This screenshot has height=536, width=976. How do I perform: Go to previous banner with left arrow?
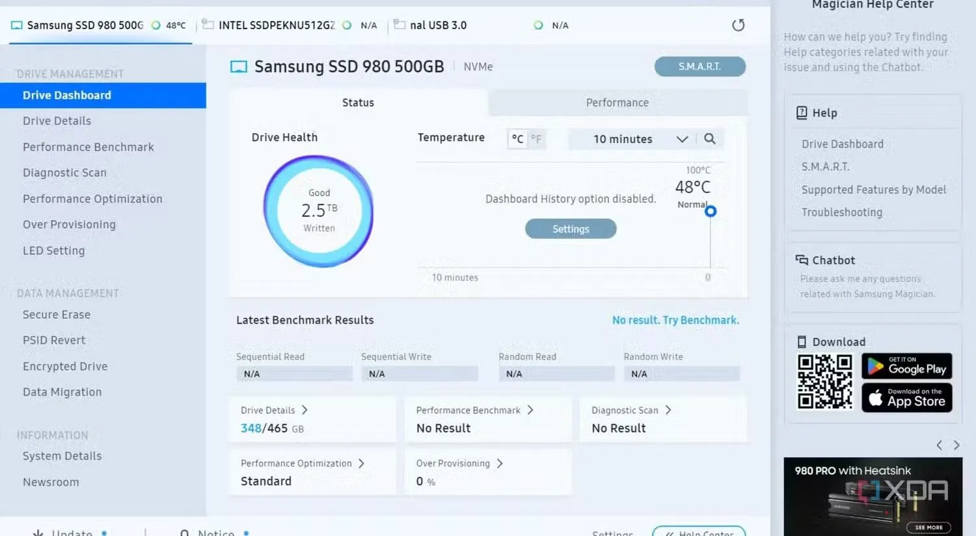click(x=939, y=445)
